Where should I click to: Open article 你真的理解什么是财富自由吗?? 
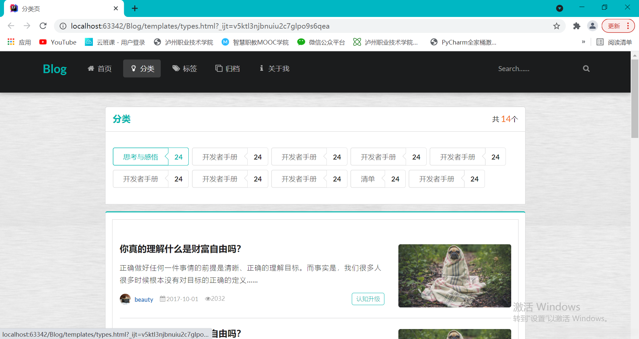pos(180,249)
